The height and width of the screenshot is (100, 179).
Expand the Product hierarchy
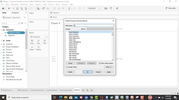1,52
